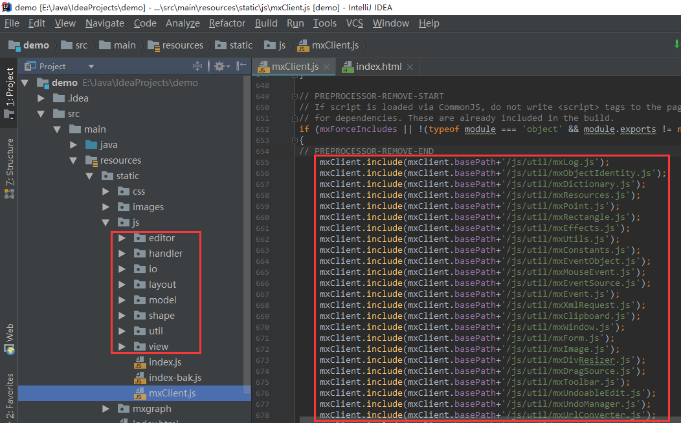The image size is (681, 423).
Task: Open the Help menu
Action: pyautogui.click(x=429, y=23)
